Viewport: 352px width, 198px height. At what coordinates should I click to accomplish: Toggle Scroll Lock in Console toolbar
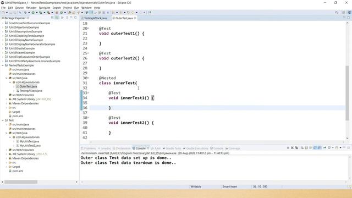click(306, 148)
